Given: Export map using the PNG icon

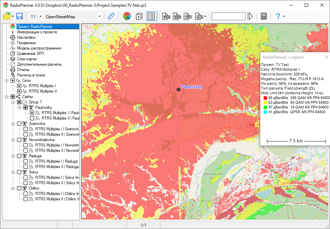Looking at the screenshot, I should [x=166, y=16].
